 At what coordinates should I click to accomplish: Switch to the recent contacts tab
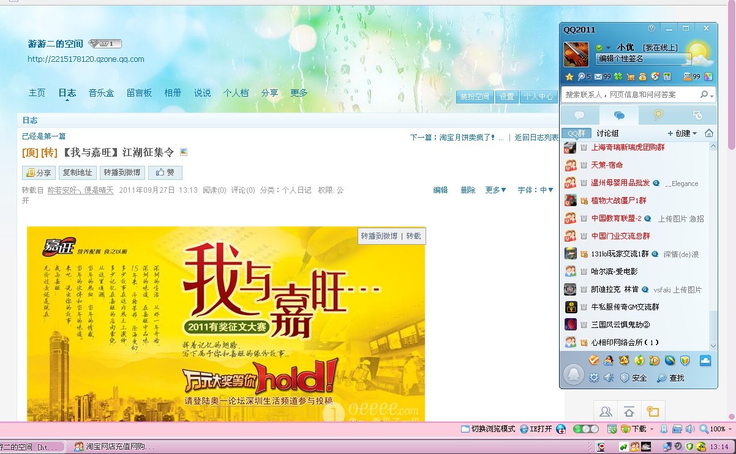pyautogui.click(x=697, y=115)
